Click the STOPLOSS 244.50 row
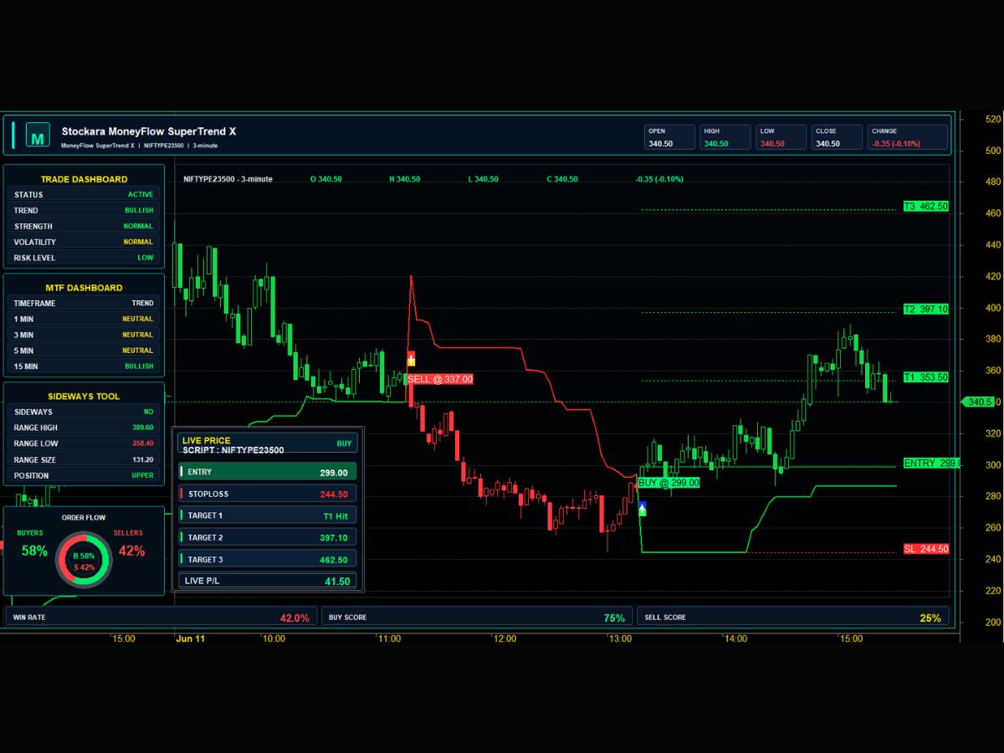1004x753 pixels. pyautogui.click(x=268, y=494)
